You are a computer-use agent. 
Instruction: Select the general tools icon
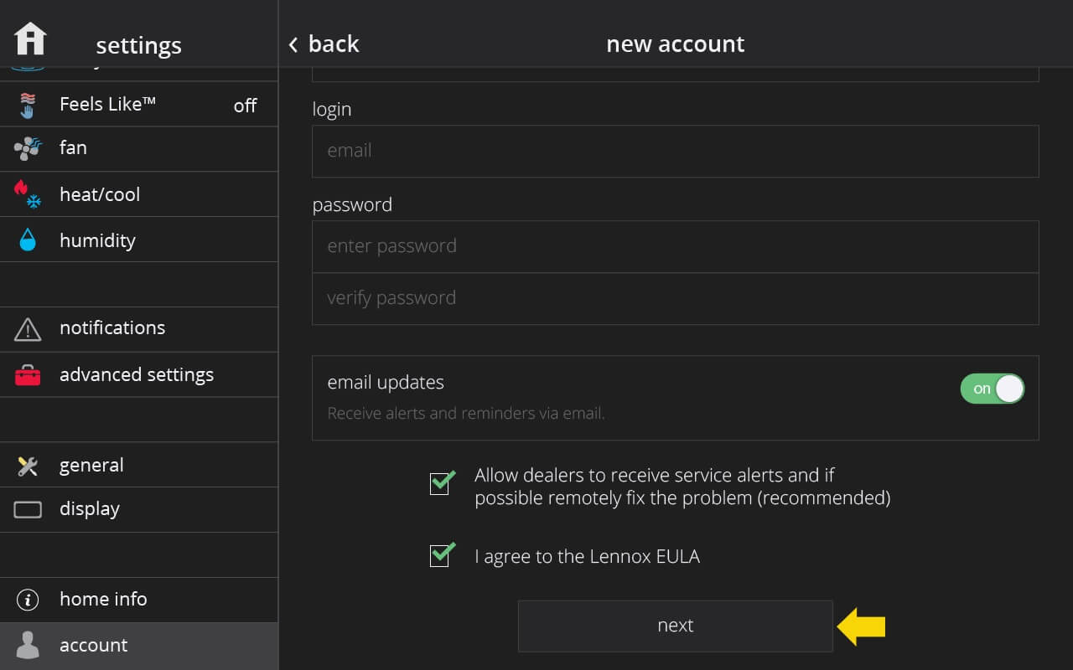tap(28, 466)
